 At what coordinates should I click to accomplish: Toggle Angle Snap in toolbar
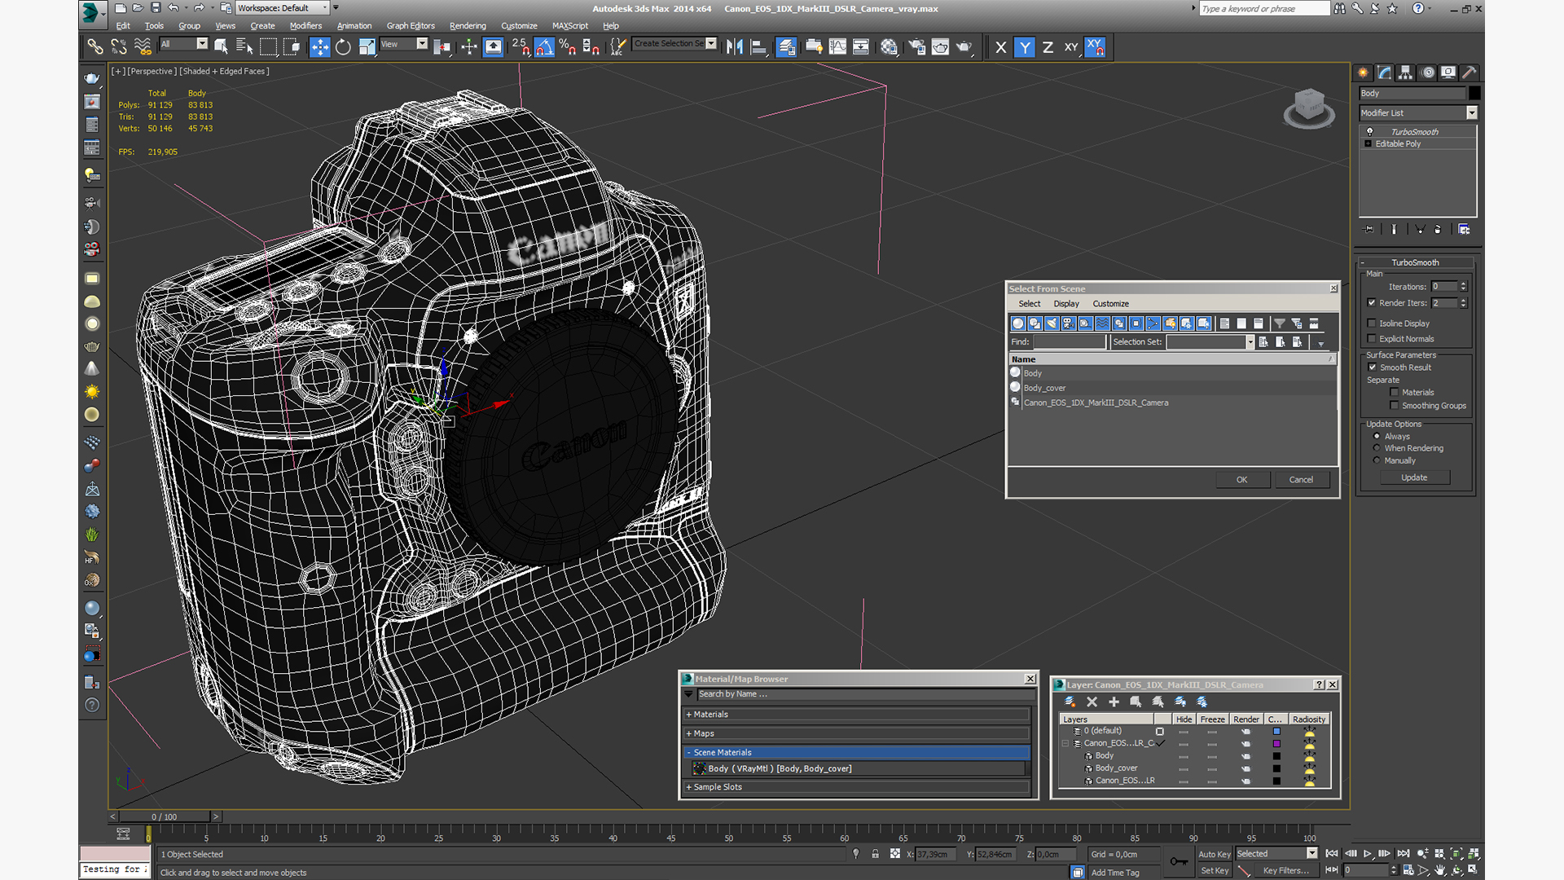(544, 47)
